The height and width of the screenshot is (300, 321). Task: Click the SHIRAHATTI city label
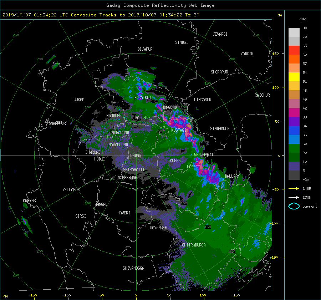[134, 170]
